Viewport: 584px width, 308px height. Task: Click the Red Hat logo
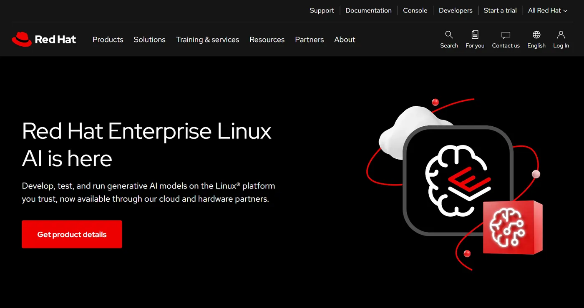coord(44,40)
